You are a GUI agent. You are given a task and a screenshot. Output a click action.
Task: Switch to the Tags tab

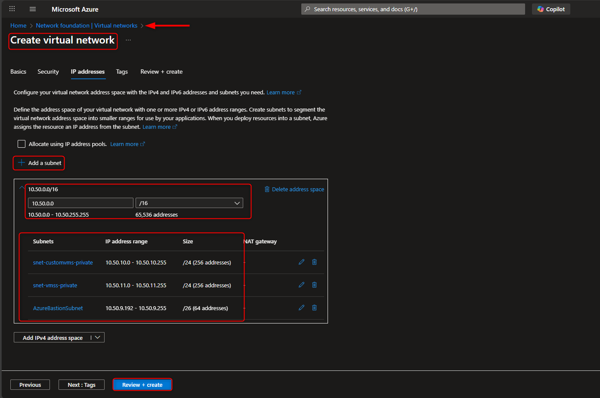[x=122, y=72]
